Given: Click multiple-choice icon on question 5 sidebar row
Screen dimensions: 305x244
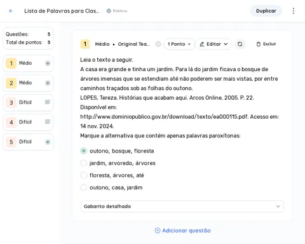Looking at the screenshot, I should [48, 142].
